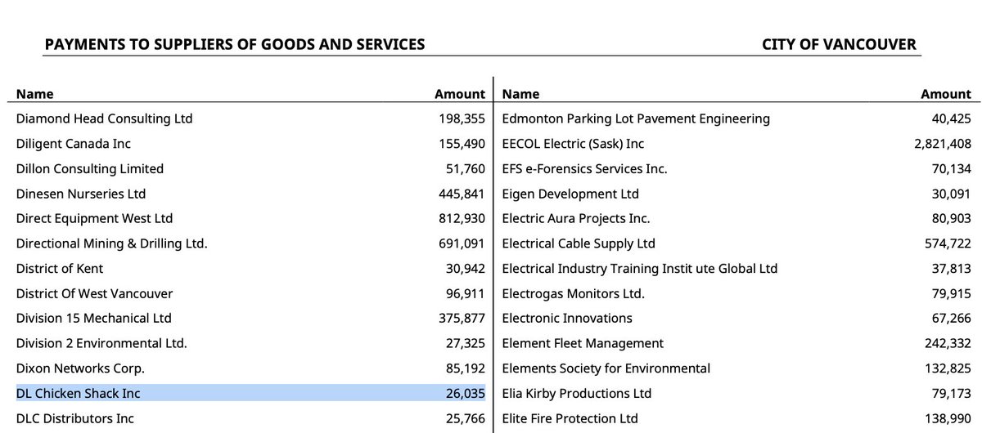This screenshot has height=433, width=982.
Task: Select 'Electrical Industry Training Instit ute Global Ltd'
Action: (639, 268)
